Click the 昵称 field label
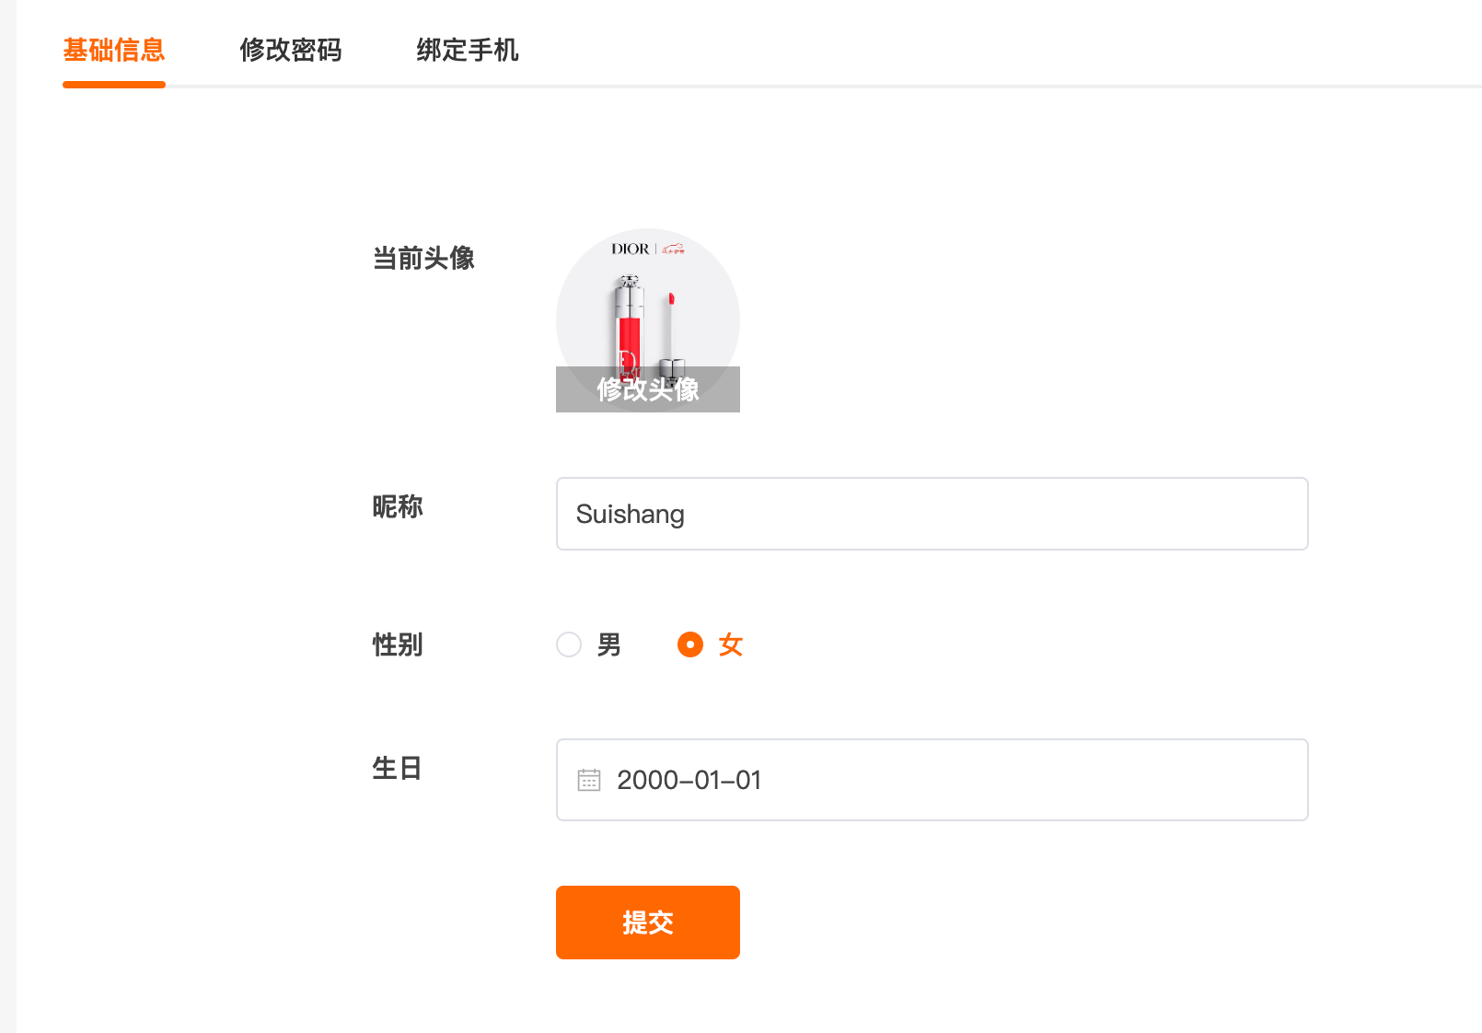The height and width of the screenshot is (1033, 1482). coord(398,506)
